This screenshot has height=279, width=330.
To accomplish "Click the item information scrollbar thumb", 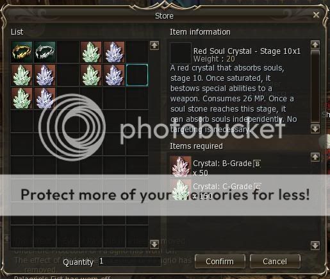I will pos(315,87).
